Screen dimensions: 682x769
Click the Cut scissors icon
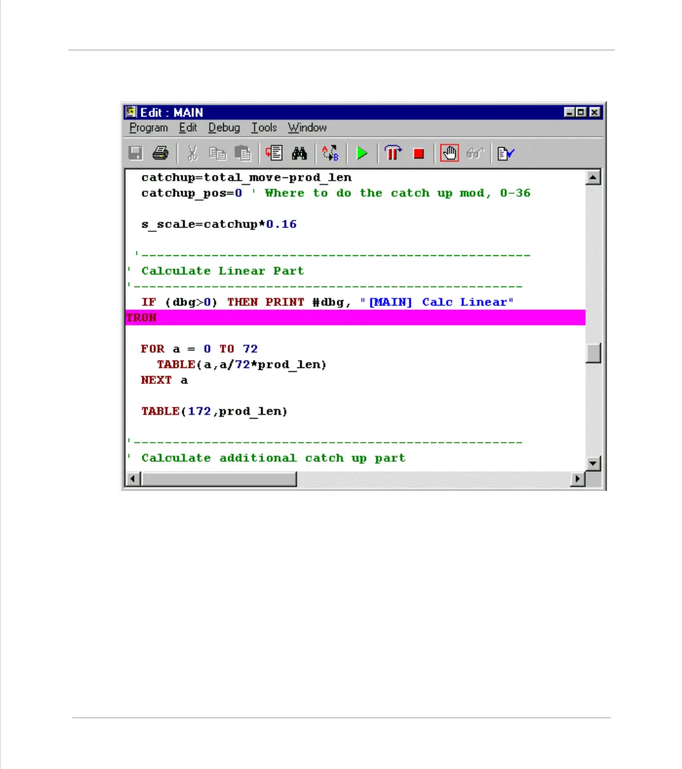[x=193, y=153]
